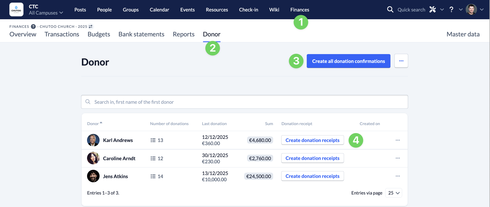The width and height of the screenshot is (490, 207).
Task: Switch to the Transactions tab
Action: pos(62,34)
